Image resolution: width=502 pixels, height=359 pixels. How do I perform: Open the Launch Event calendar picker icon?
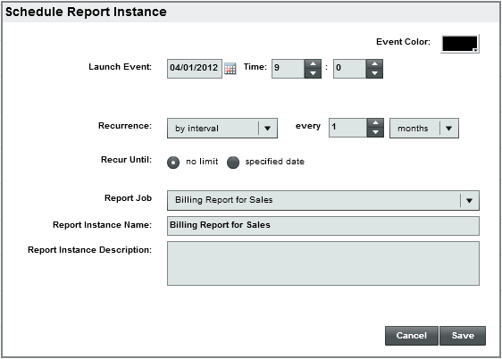[x=230, y=69]
